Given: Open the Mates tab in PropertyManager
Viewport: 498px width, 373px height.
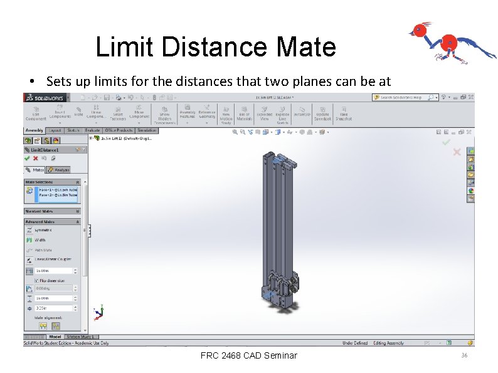Looking at the screenshot, I should coord(35,170).
